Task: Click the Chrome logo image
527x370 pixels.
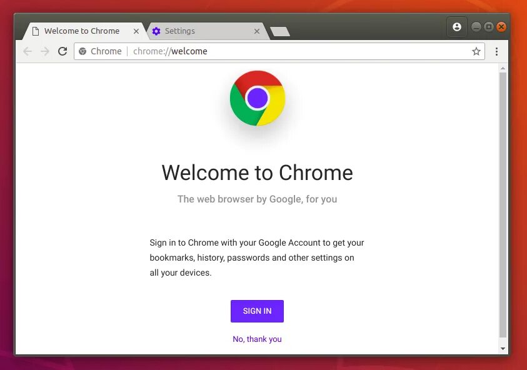Action: [258, 98]
